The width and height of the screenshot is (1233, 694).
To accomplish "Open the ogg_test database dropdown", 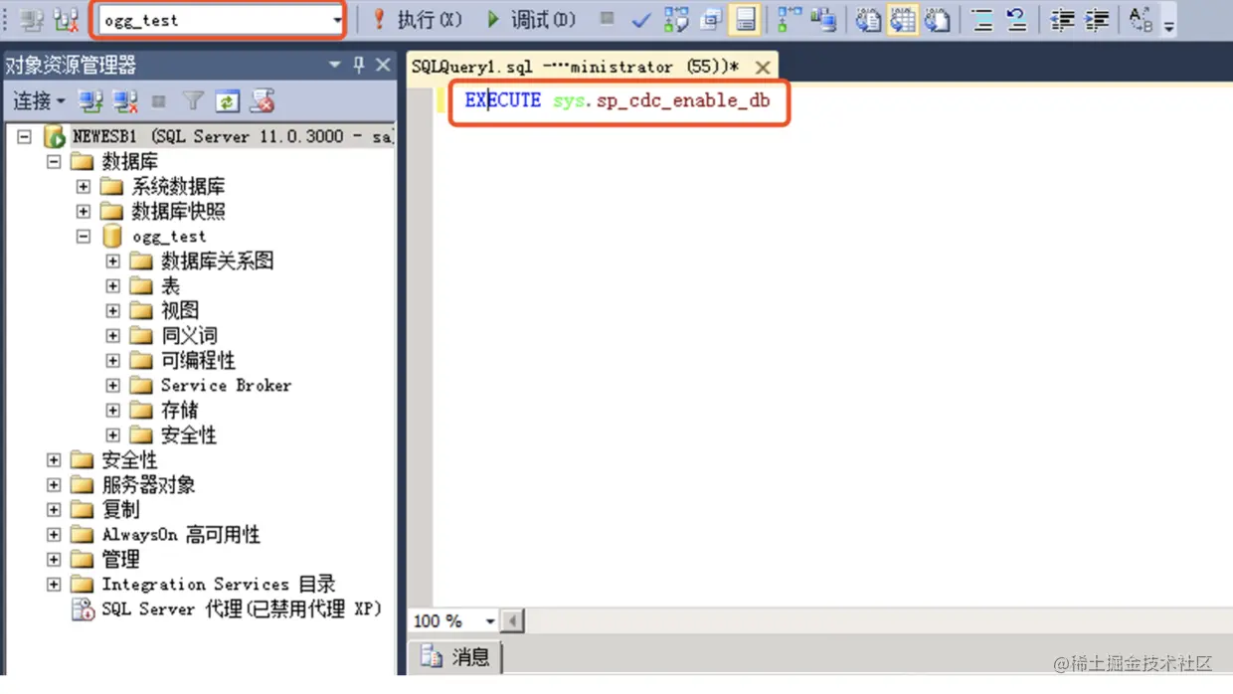I will coord(337,20).
